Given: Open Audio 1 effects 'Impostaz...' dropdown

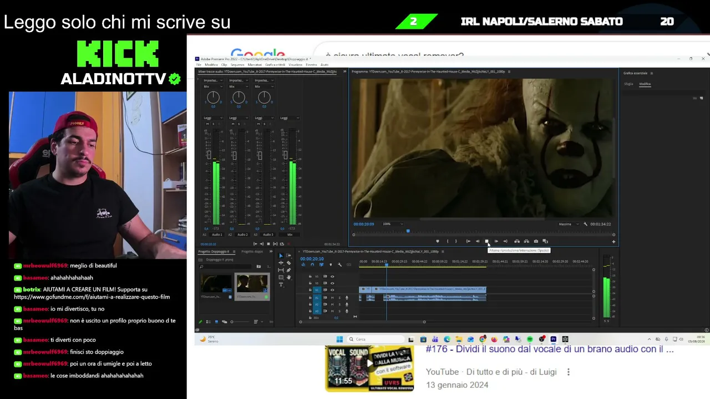Looking at the screenshot, I should [x=213, y=80].
